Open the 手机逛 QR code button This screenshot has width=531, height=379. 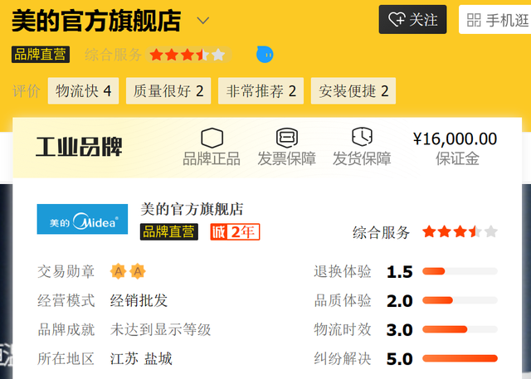[495, 20]
